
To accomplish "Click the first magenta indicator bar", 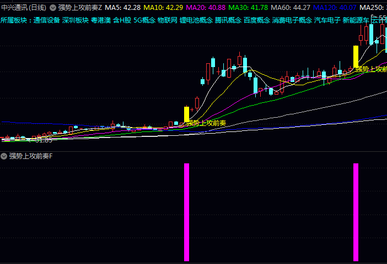I will coord(186,212).
